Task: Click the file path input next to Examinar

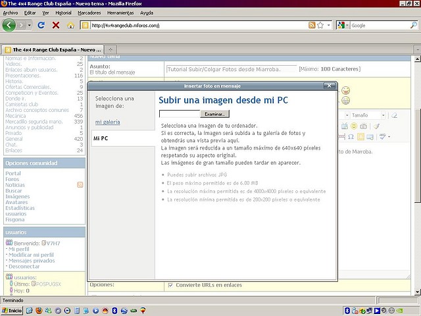Action: pyautogui.click(x=180, y=114)
